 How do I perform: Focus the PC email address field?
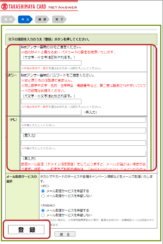(x=83, y=120)
